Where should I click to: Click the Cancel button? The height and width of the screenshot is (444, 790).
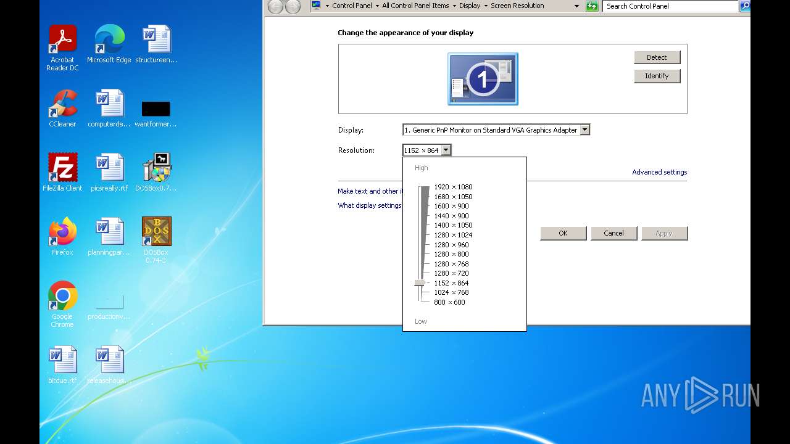[613, 233]
